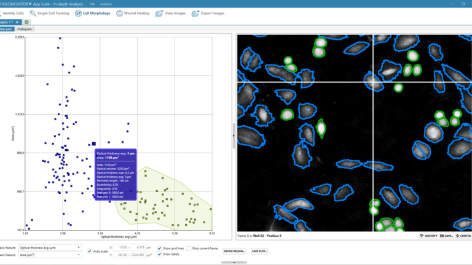This screenshot has width=472, height=265.
Task: Click the highlighted large scatter point
Action: [x=94, y=144]
